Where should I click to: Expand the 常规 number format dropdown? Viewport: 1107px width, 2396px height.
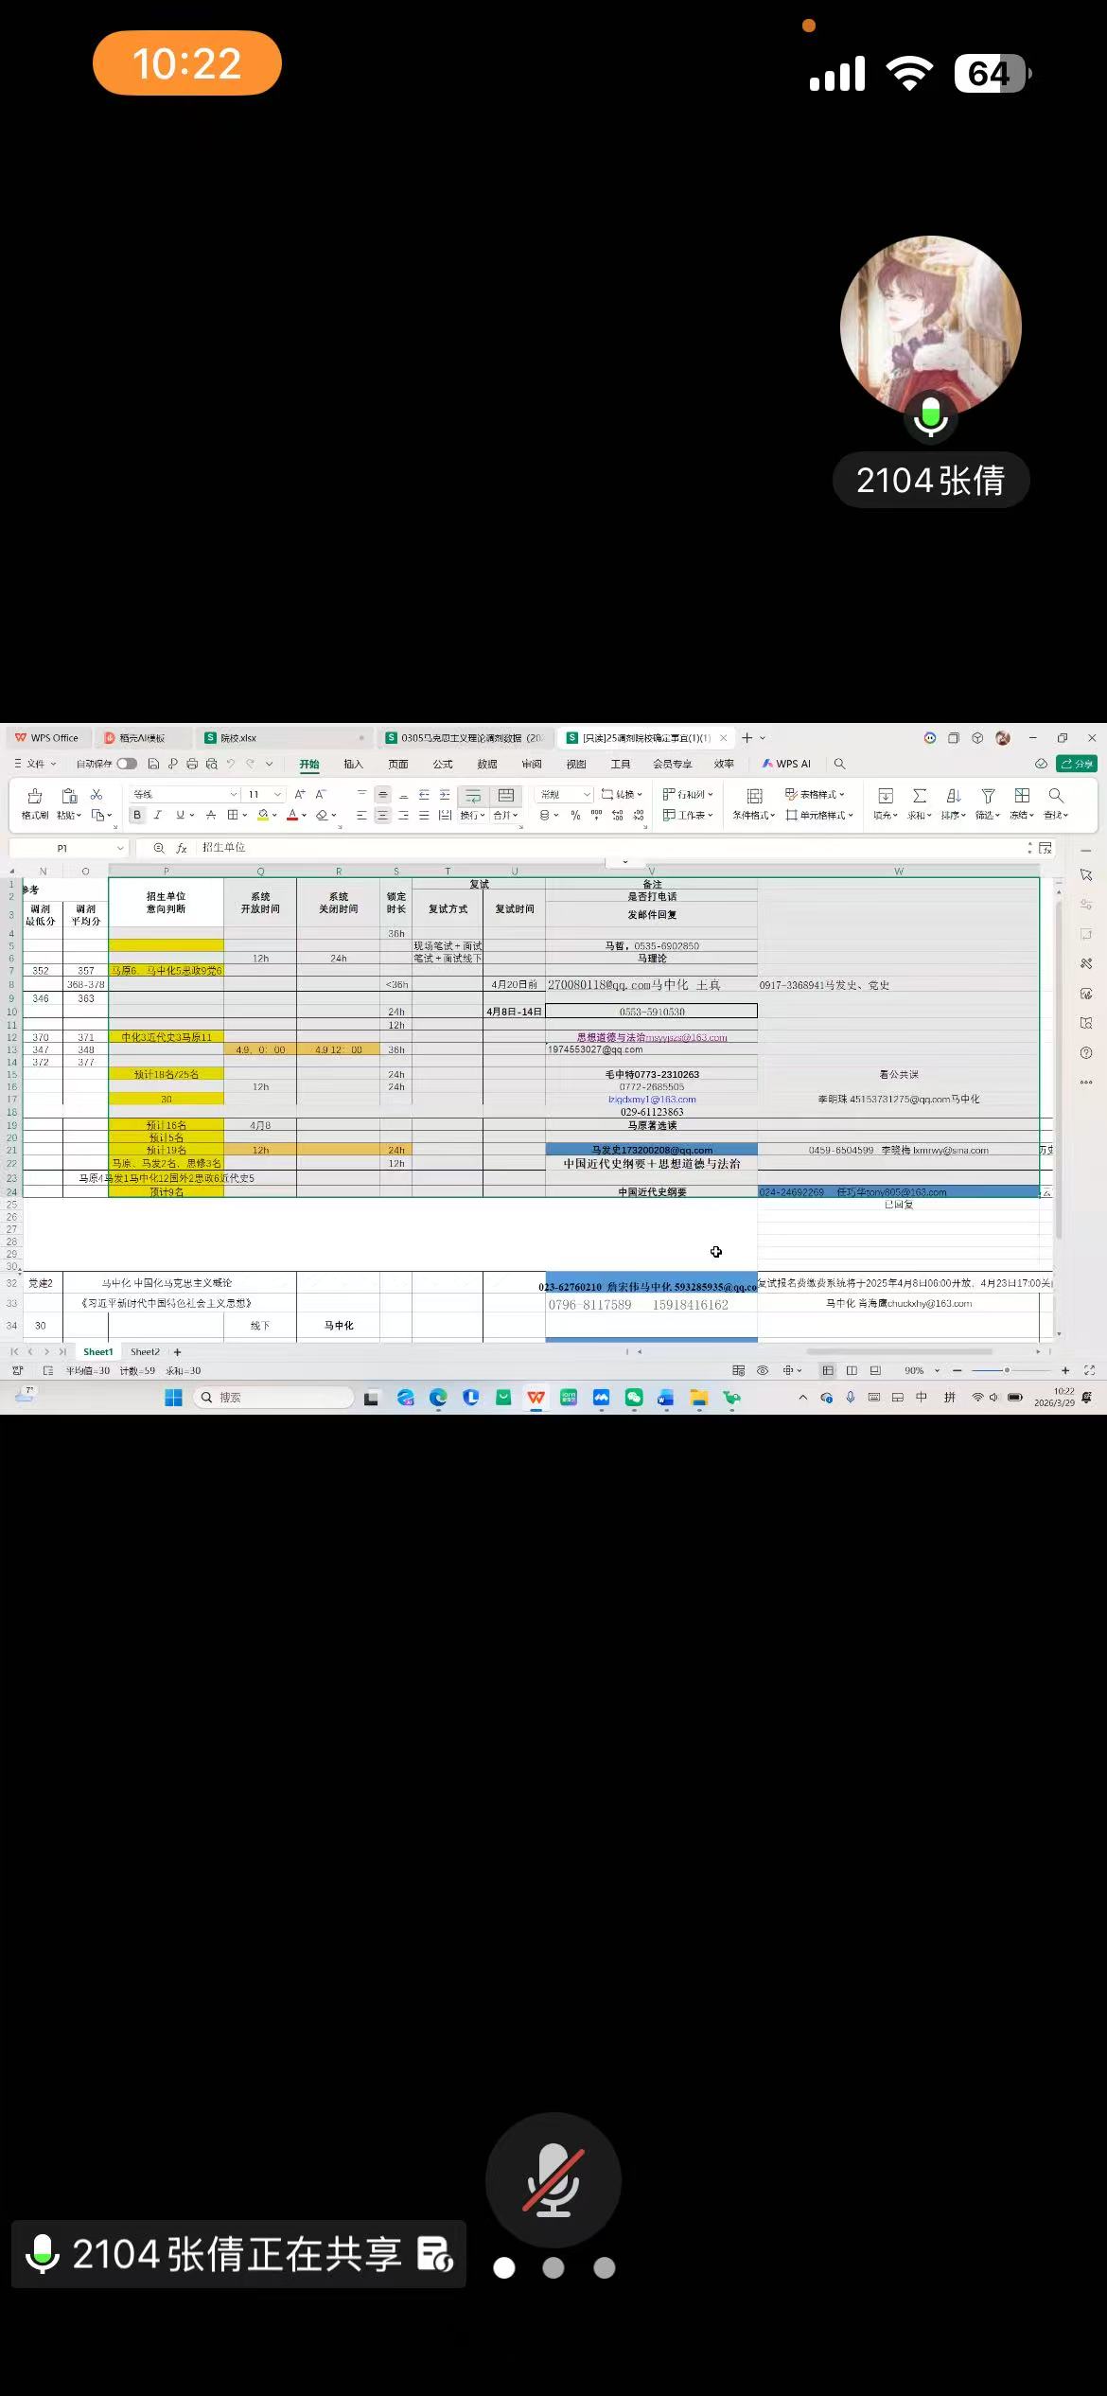coord(587,794)
